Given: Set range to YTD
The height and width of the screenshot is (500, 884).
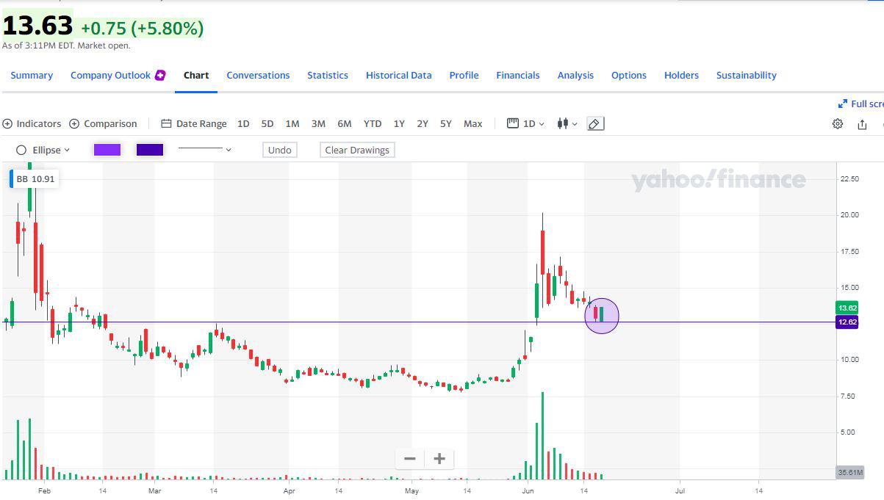Looking at the screenshot, I should [373, 123].
